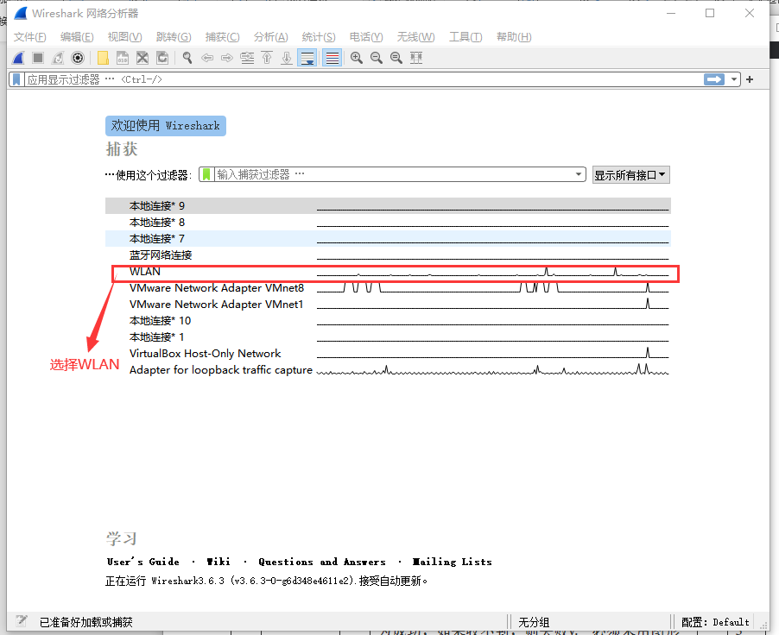
Task: Open 工具(T) menu
Action: [465, 37]
